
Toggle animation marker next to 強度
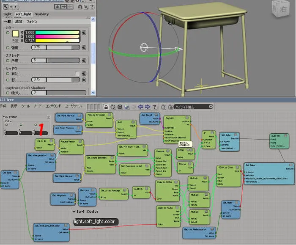point(8,47)
